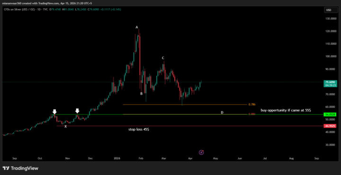This screenshot has width=341, height=175.
Task: Click the pattern point label B
Action: tap(141, 94)
